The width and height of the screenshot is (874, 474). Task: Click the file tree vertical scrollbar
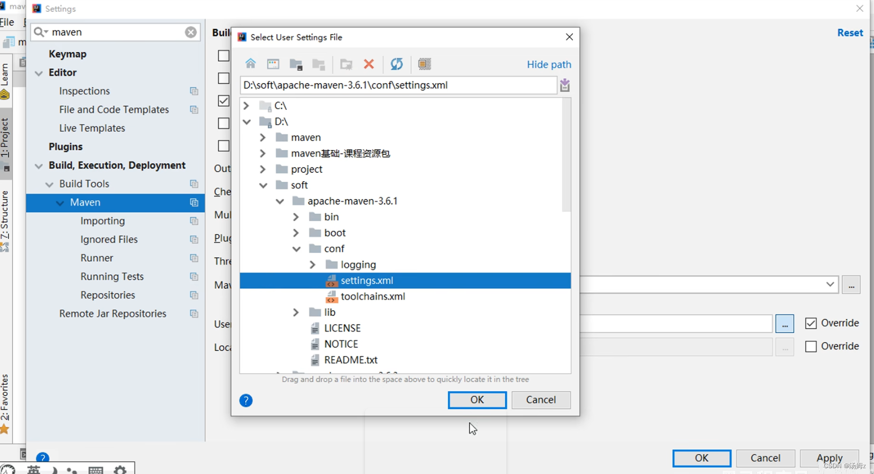566,155
